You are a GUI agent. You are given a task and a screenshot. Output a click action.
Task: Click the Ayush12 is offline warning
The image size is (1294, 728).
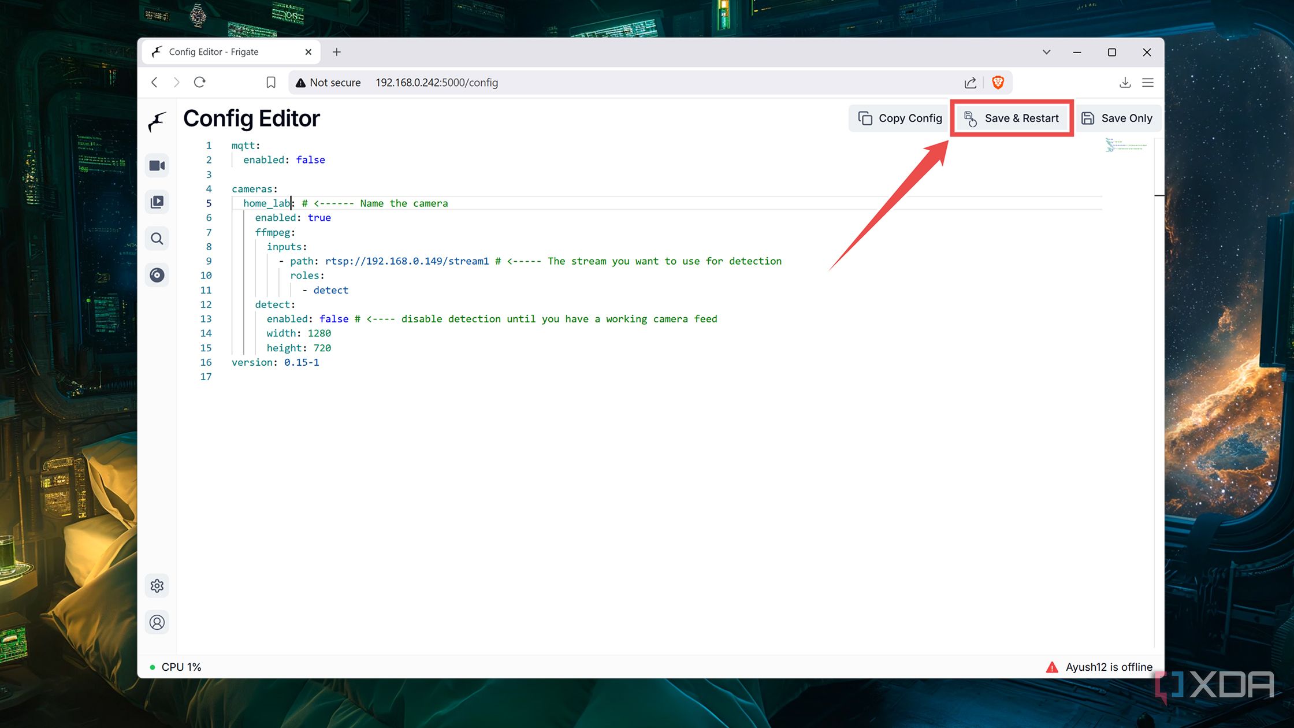pos(1099,667)
